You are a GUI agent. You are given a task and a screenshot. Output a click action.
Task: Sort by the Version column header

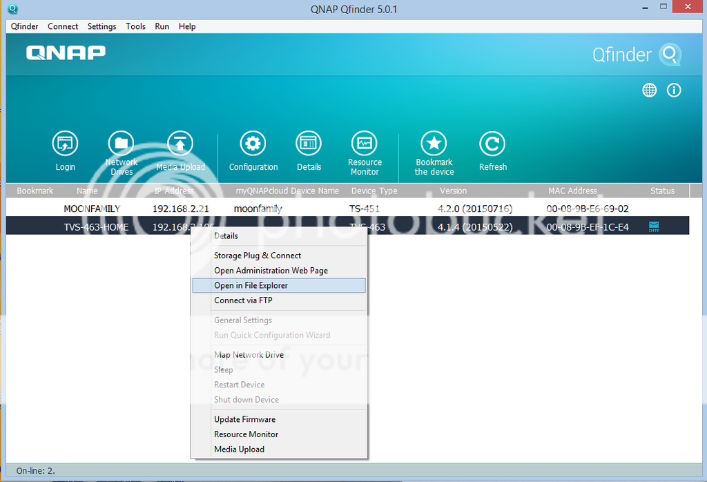453,191
